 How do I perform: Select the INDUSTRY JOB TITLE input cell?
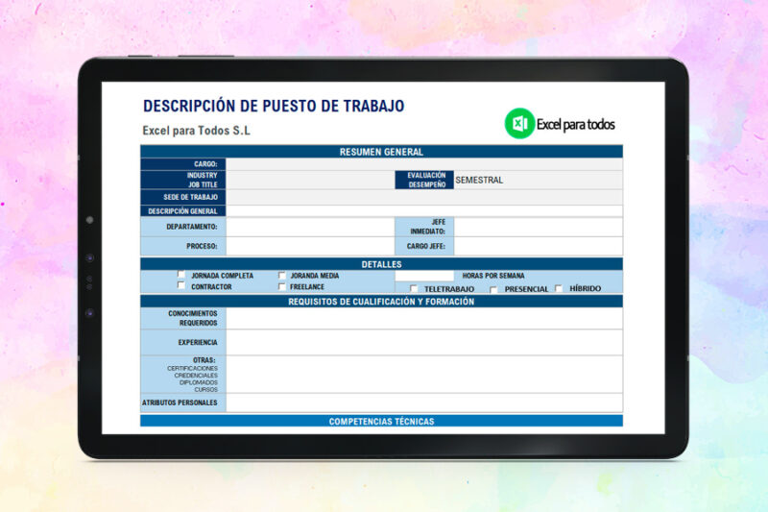pyautogui.click(x=310, y=180)
